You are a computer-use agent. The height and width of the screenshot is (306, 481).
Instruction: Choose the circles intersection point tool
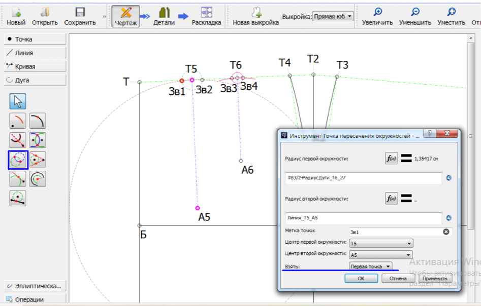tap(18, 160)
